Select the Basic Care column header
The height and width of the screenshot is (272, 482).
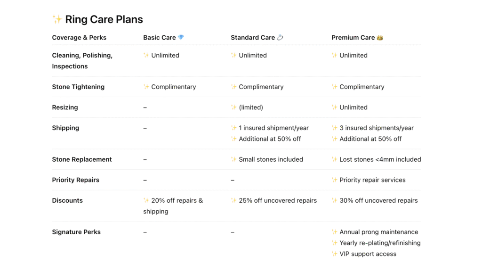159,38
